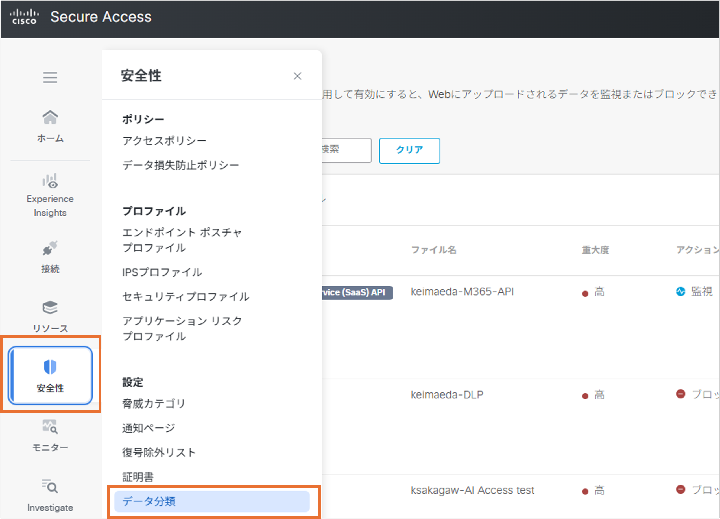This screenshot has height=519, width=720.
Task: Open エンドポイント ポスチャ プロファイル
Action: point(182,240)
